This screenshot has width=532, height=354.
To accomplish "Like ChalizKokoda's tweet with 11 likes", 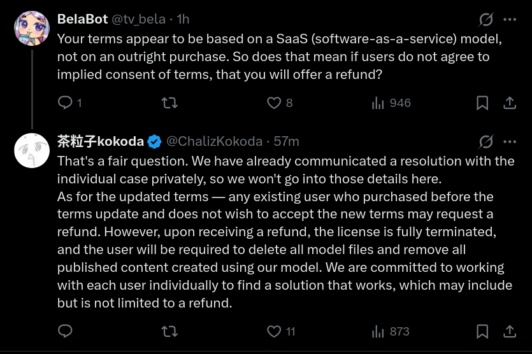I will pos(274,331).
